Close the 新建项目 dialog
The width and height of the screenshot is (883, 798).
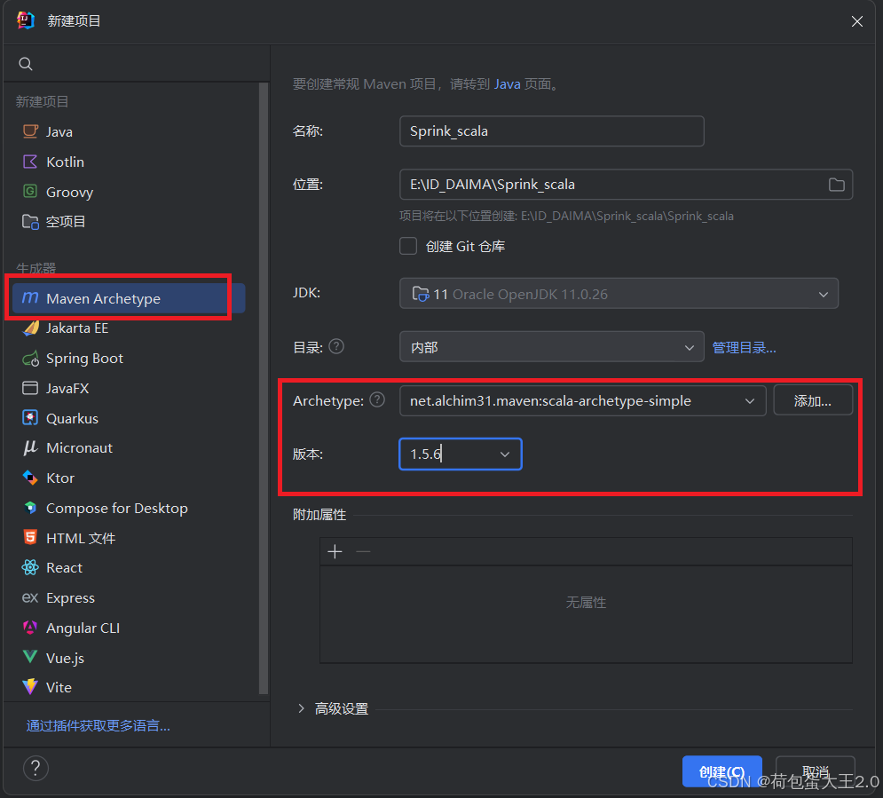click(x=856, y=21)
